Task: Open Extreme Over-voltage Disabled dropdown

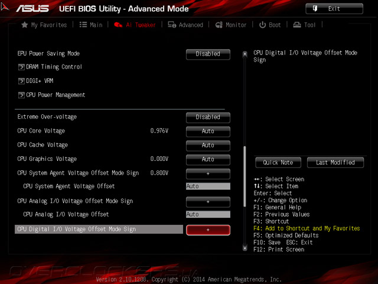Action: click(x=208, y=117)
